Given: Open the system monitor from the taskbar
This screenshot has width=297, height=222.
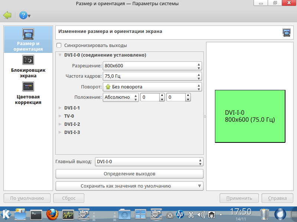Looking at the screenshot, I should click(x=68, y=215).
